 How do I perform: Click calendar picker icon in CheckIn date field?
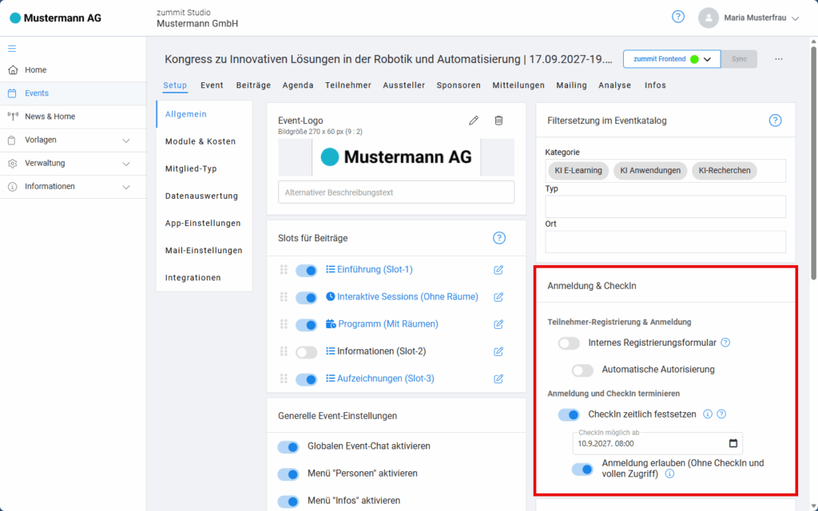tap(733, 443)
